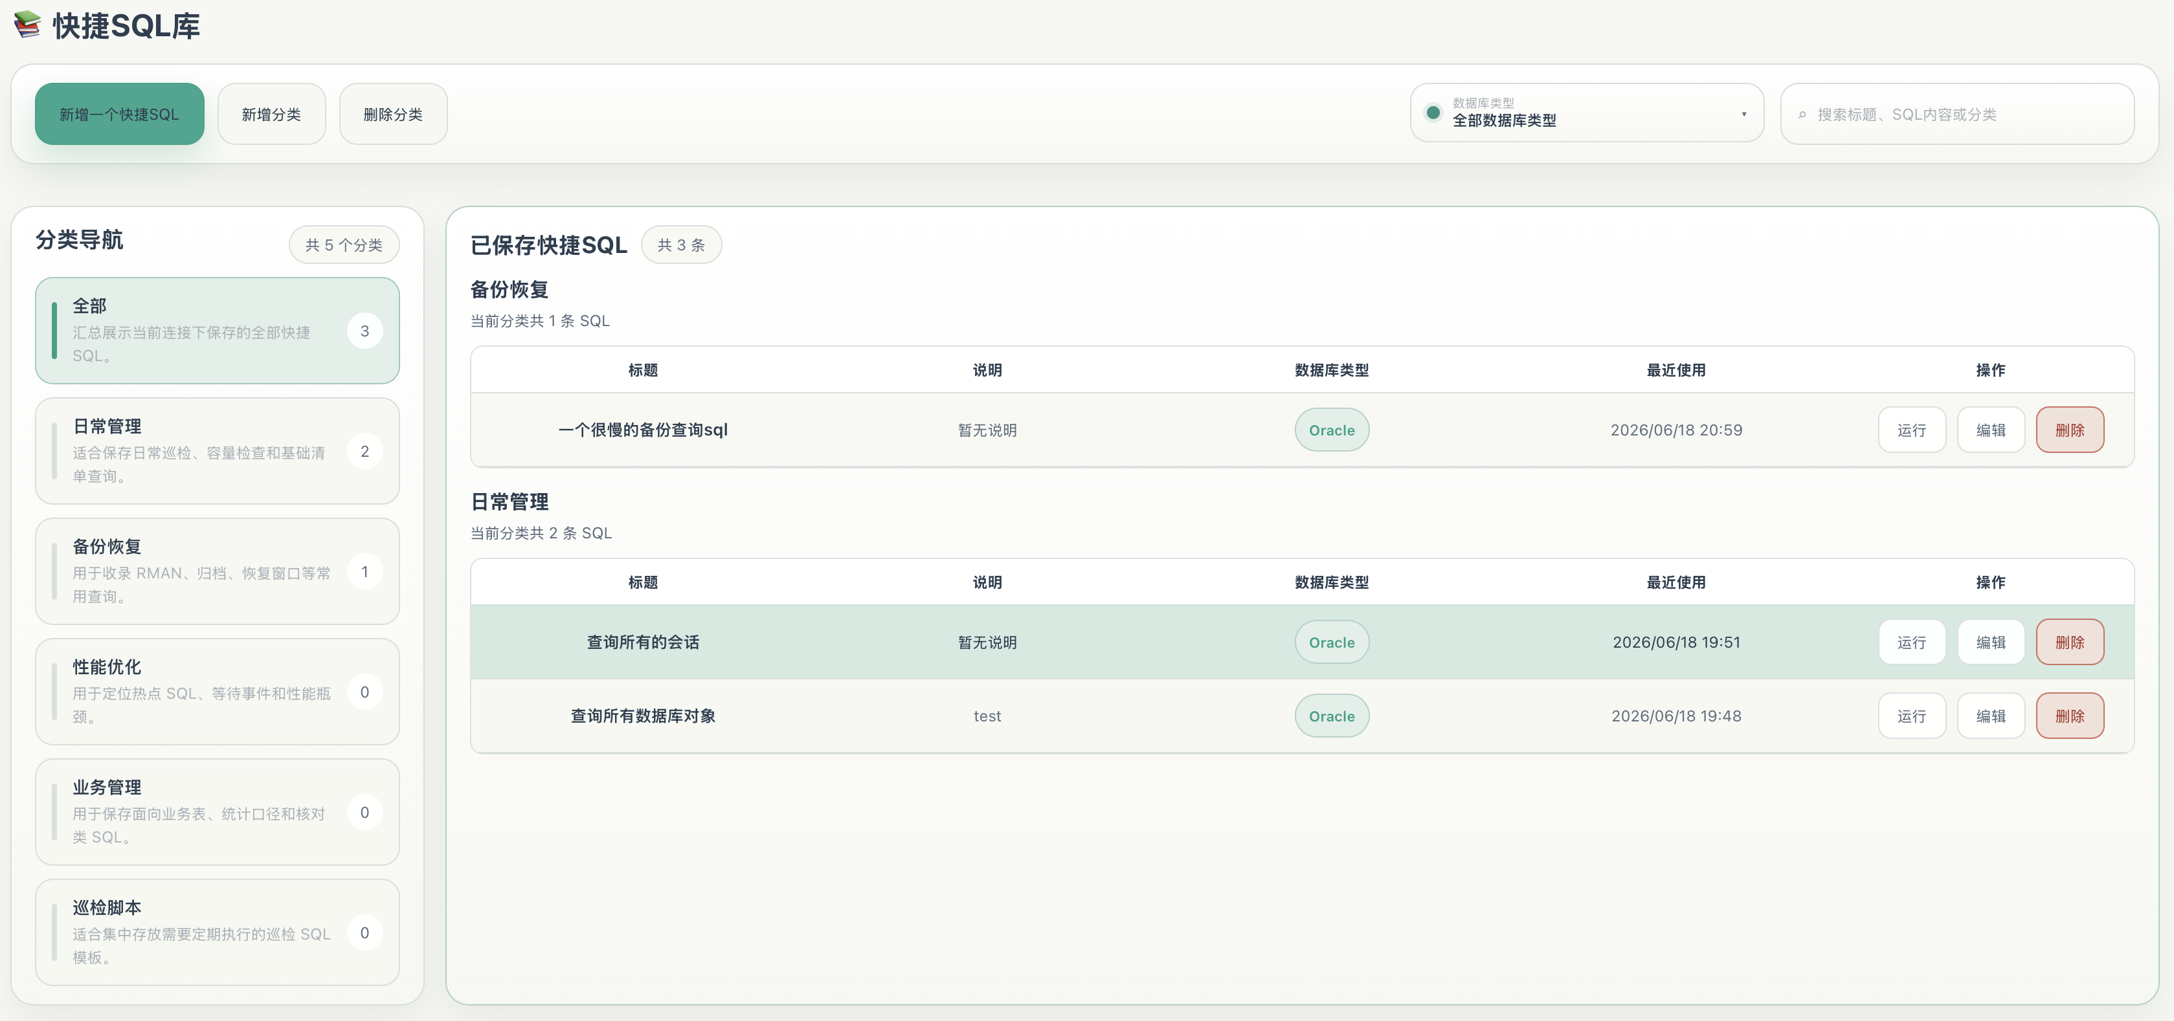Image resolution: width=2174 pixels, height=1021 pixels.
Task: Run the 查询所有数据库对象 SQL
Action: [1912, 716]
